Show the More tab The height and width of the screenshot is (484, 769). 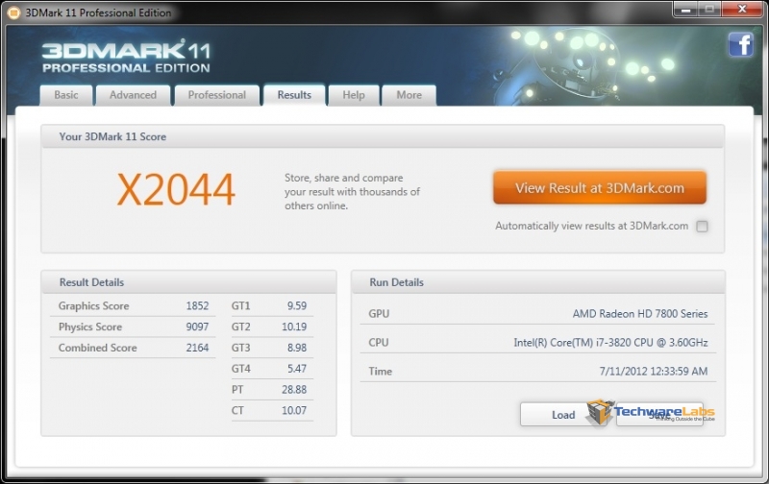point(409,95)
